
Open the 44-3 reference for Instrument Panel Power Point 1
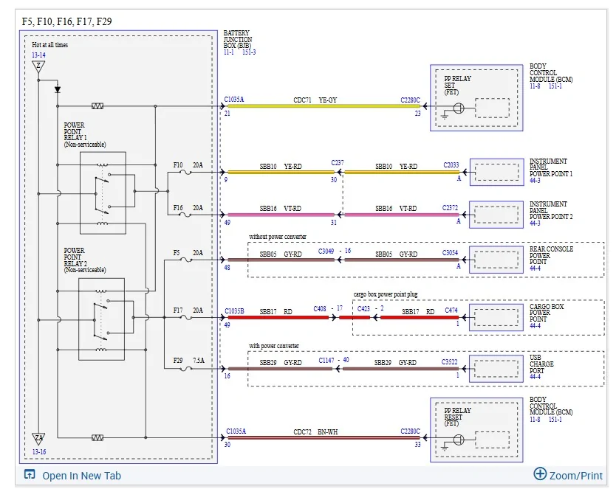pyautogui.click(x=535, y=181)
